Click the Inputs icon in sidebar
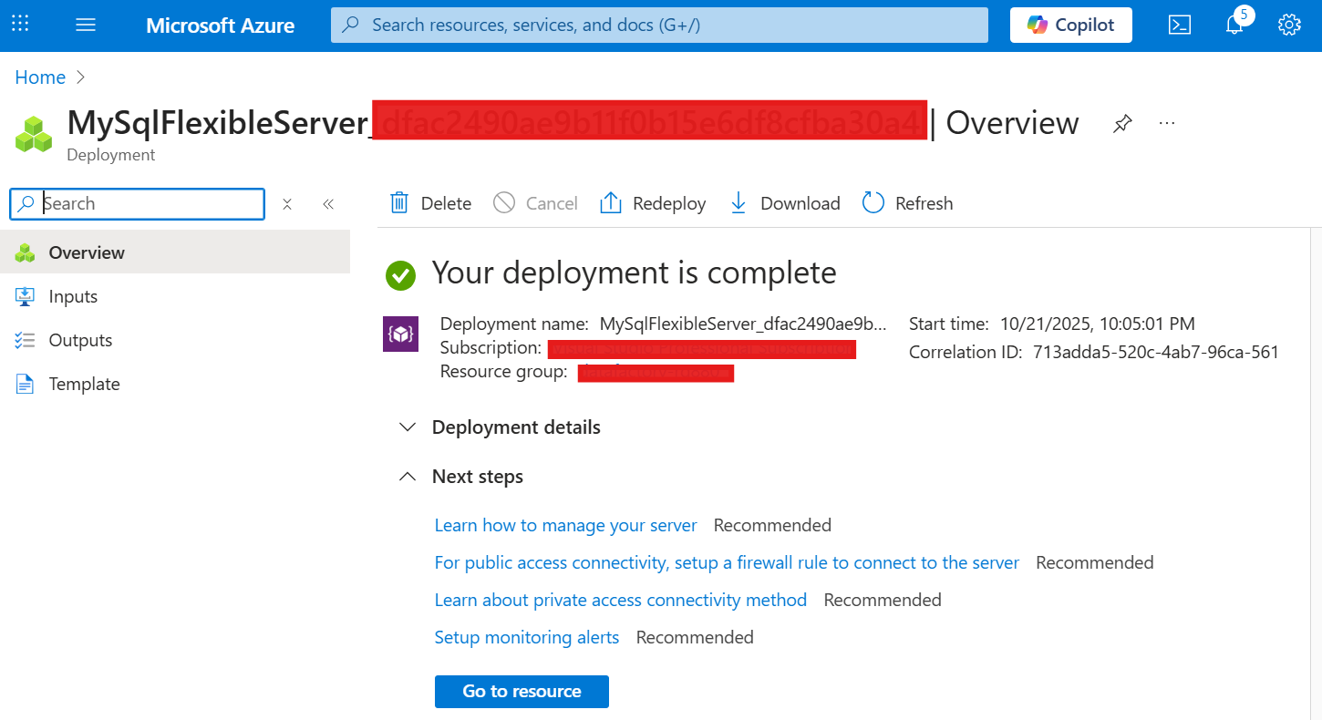 pyautogui.click(x=25, y=296)
